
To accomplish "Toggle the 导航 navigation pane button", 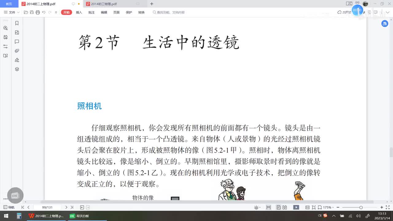I will coord(9,207).
